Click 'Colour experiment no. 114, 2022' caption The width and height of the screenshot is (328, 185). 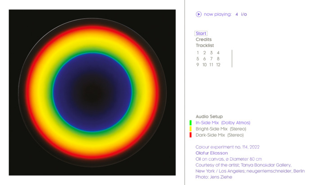228,147
